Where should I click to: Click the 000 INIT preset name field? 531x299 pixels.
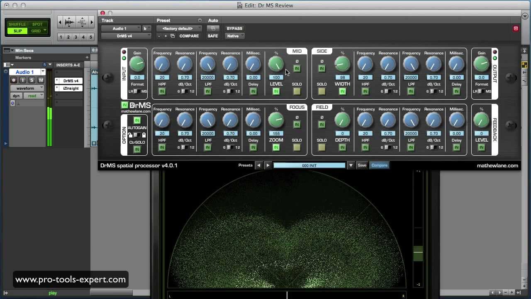(x=309, y=165)
